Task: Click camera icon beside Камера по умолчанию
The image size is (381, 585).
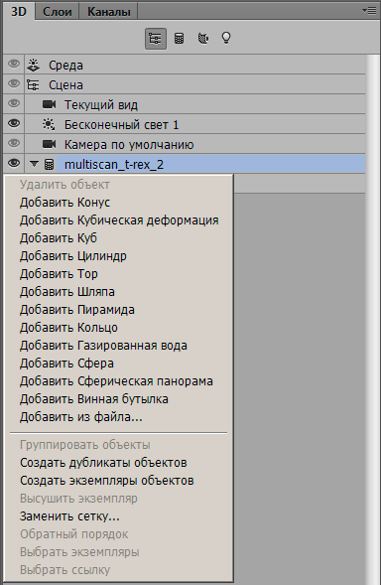Action: 49,144
